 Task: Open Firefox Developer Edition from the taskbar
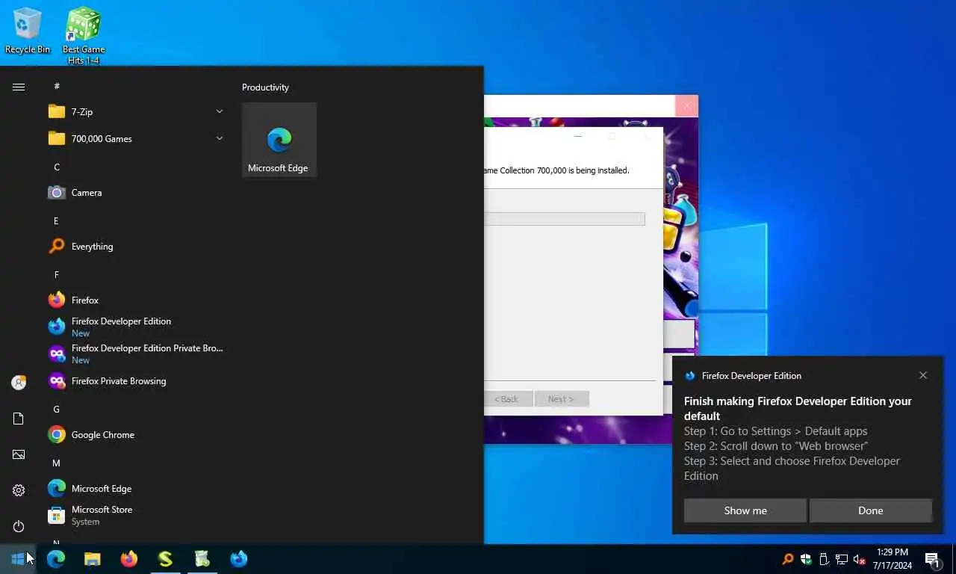click(239, 559)
